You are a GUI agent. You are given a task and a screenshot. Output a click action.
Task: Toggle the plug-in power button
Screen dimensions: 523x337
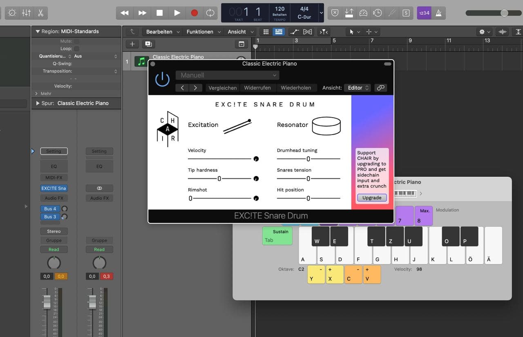162,79
